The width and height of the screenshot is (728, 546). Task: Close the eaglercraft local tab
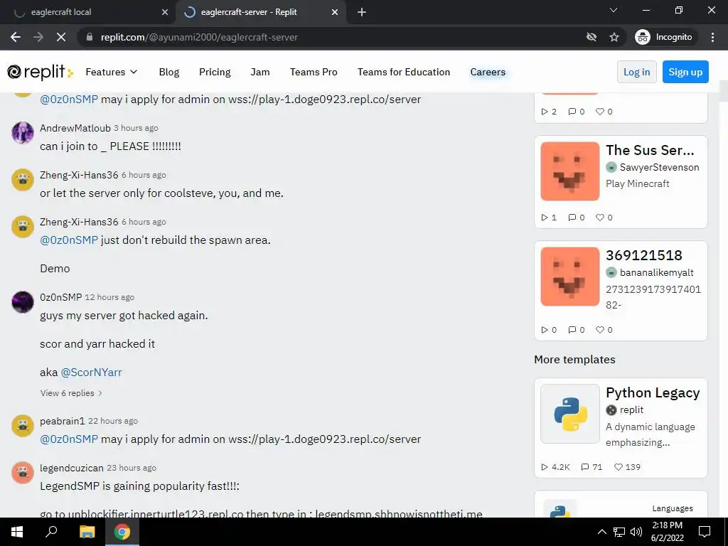coord(165,12)
